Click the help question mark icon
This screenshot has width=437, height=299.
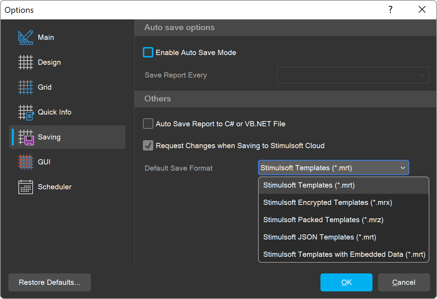click(x=391, y=10)
